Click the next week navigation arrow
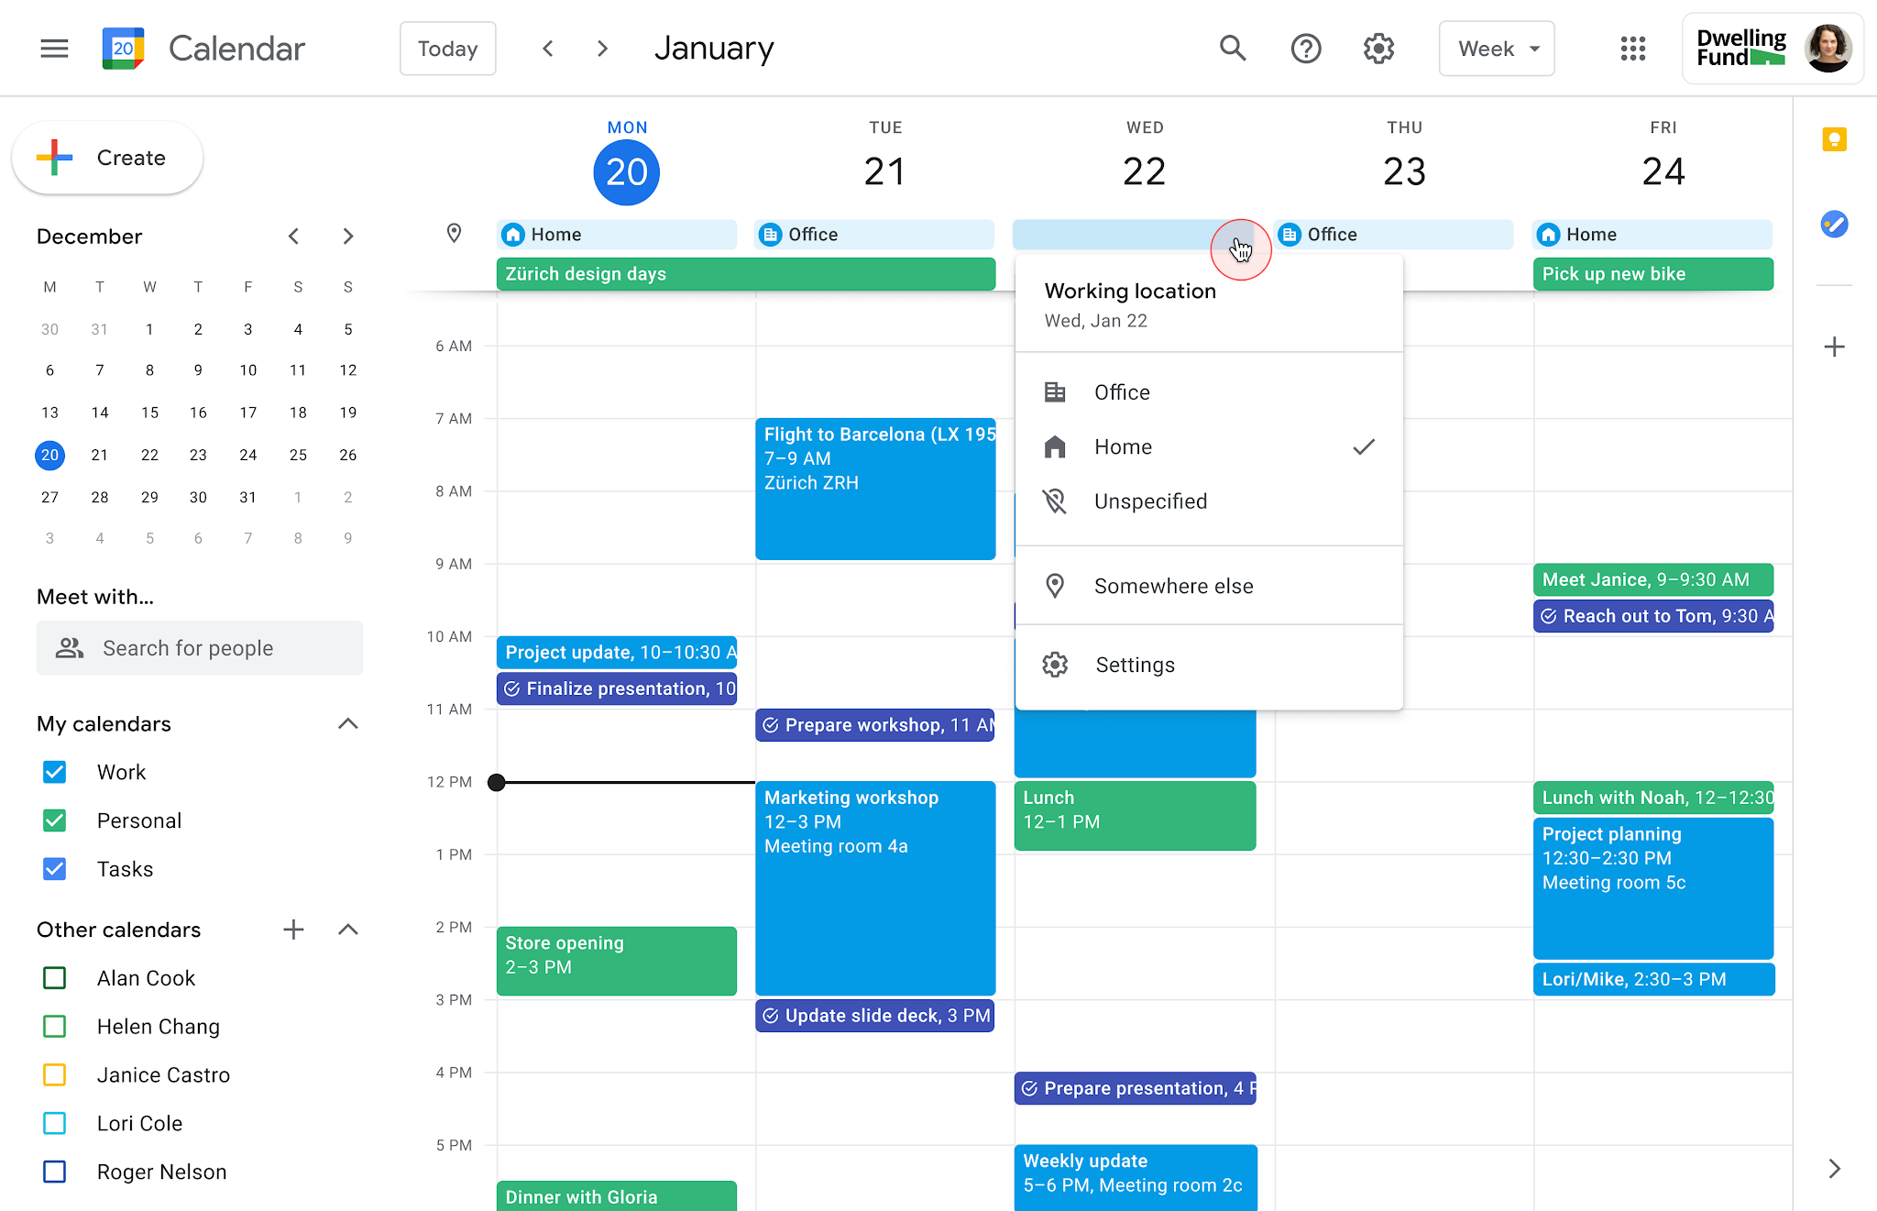 [x=599, y=48]
